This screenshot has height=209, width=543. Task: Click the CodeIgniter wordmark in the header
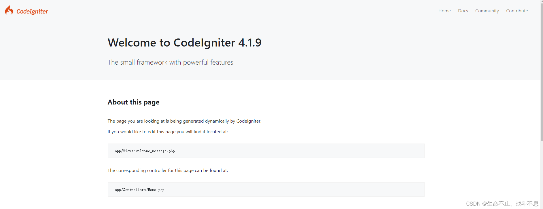click(x=32, y=11)
